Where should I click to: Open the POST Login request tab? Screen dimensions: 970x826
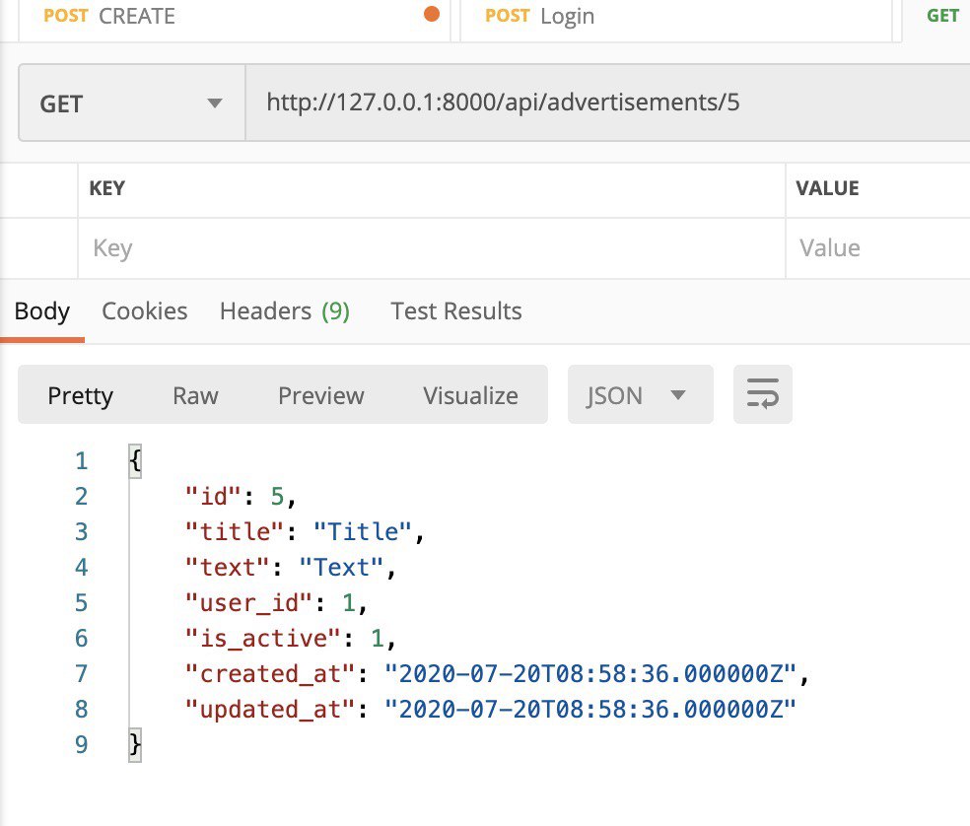click(676, 17)
